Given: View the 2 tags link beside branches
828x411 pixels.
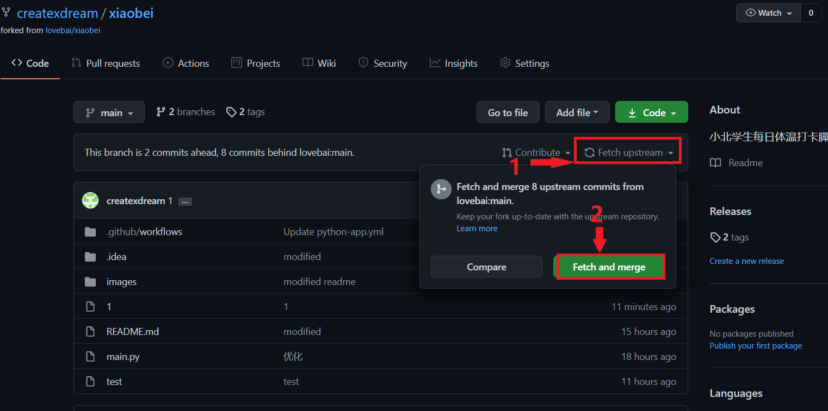Looking at the screenshot, I should point(245,112).
